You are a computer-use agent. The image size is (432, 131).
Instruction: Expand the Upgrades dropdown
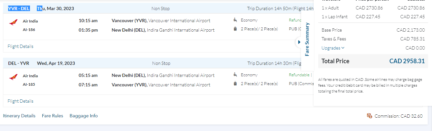tap(333, 48)
